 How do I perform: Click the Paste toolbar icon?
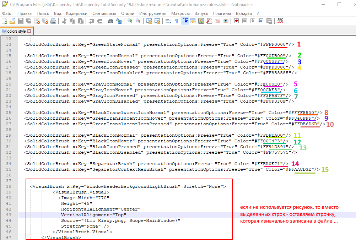tap(81, 21)
